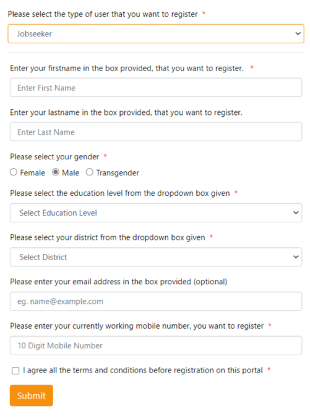The image size is (310, 417).
Task: Click the 10 Digit Mobile Number field
Action: (156, 345)
